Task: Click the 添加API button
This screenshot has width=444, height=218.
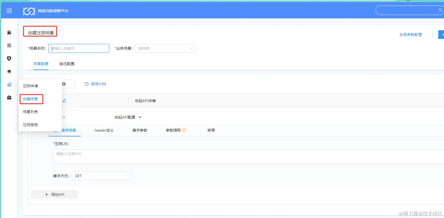Action: tap(54, 194)
